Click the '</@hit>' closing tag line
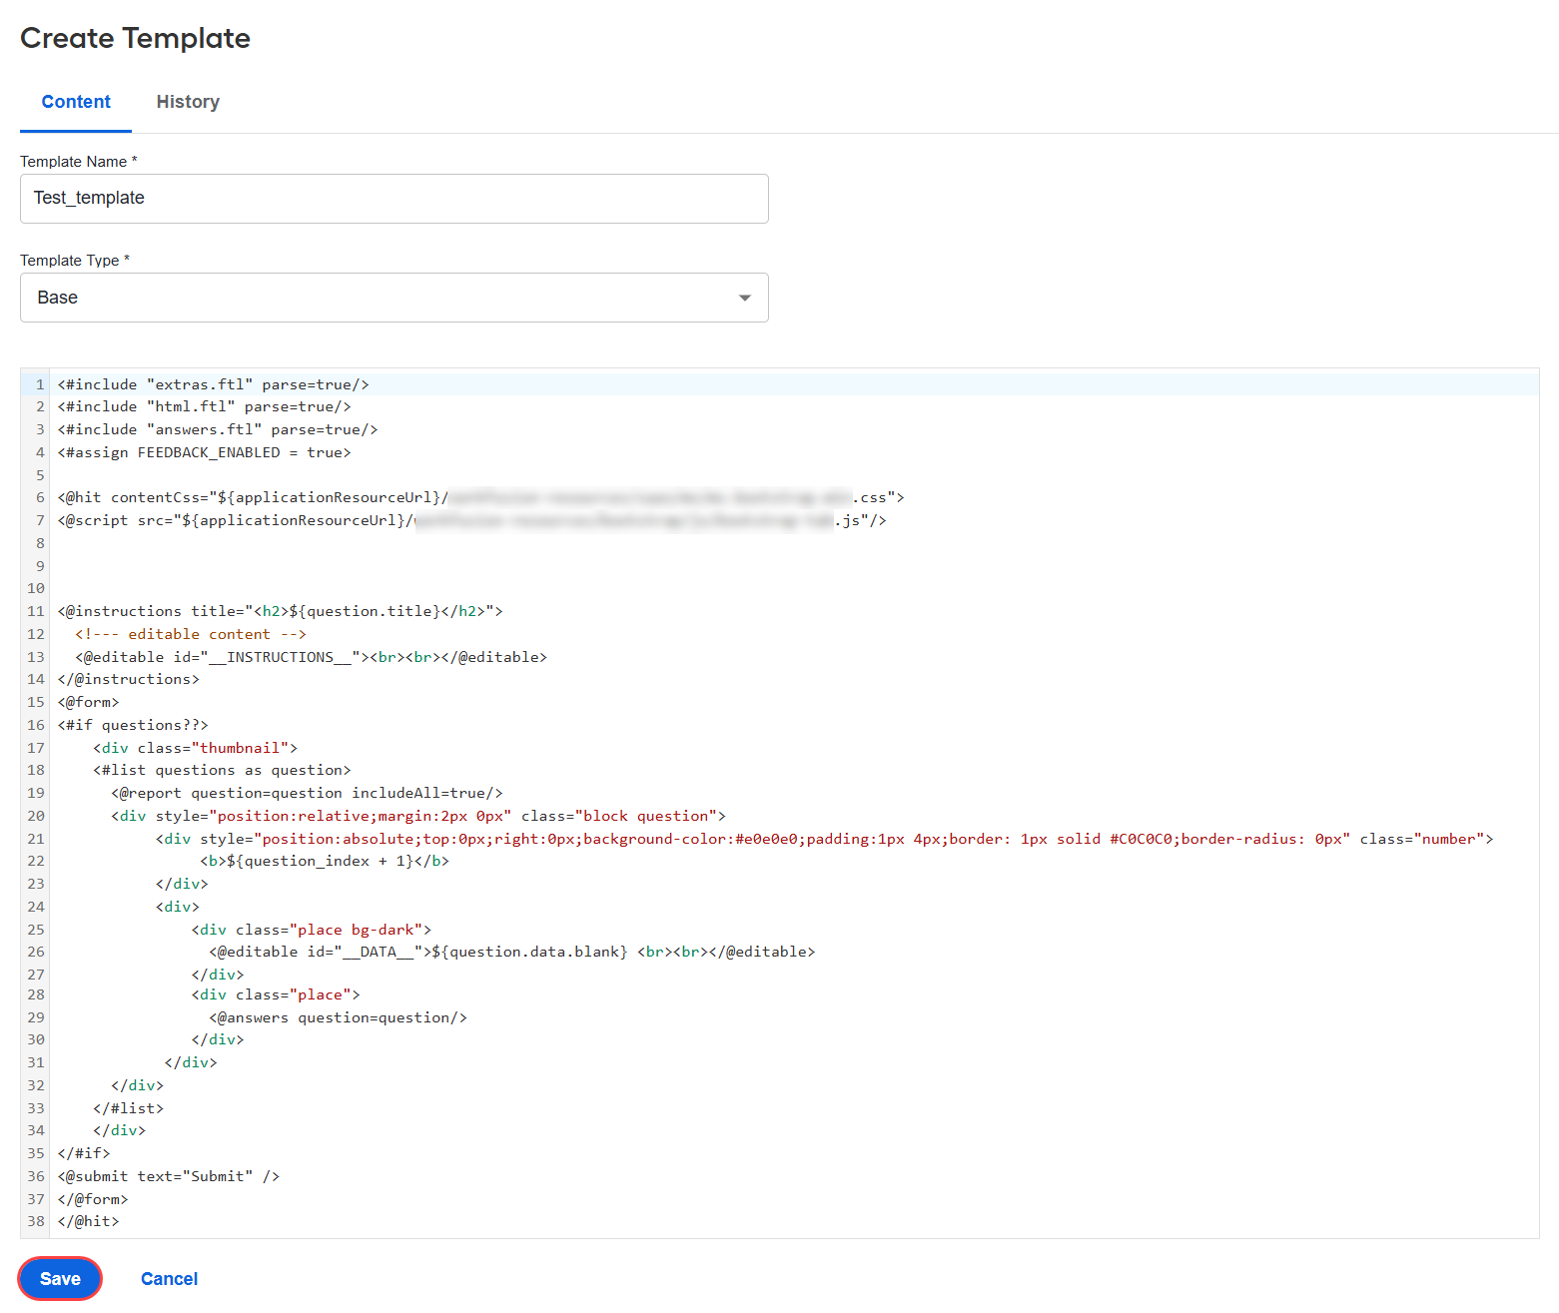This screenshot has height=1313, width=1559. [89, 1222]
